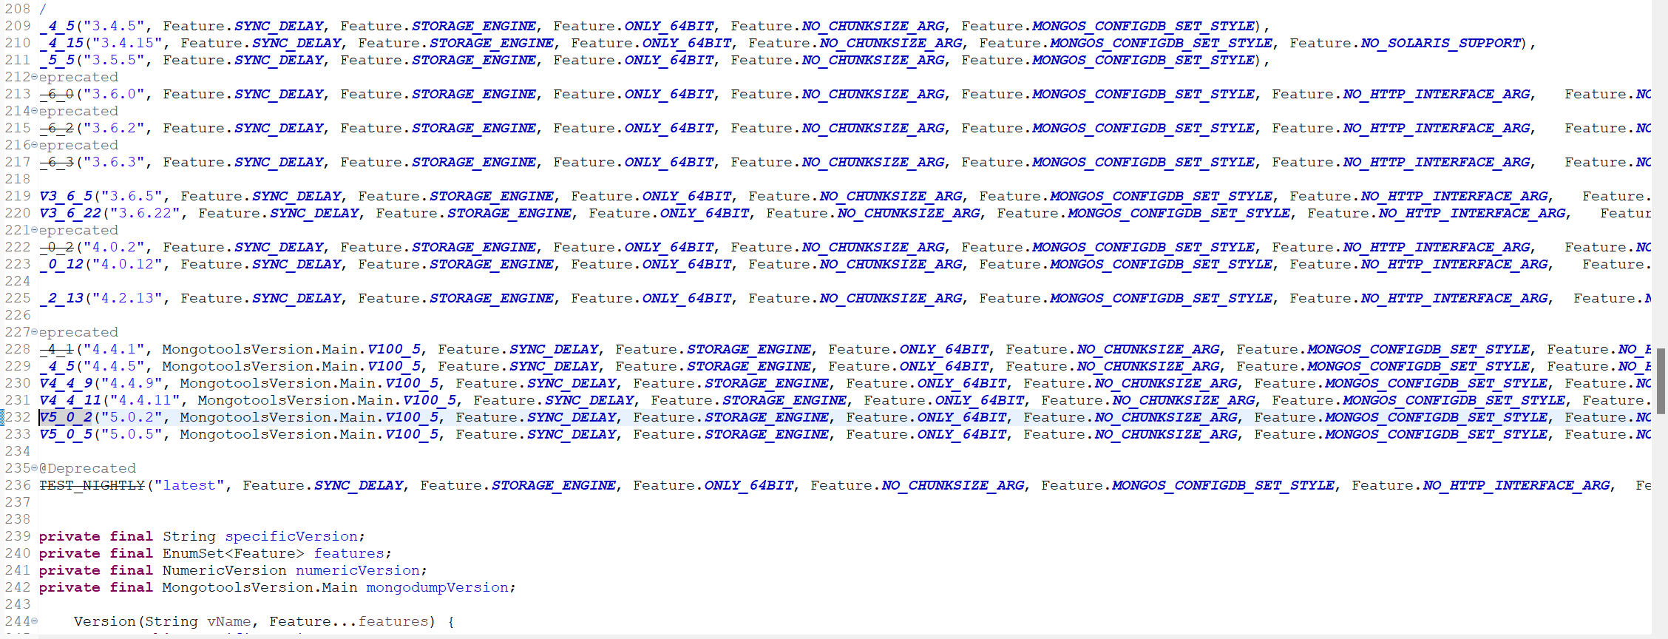The image size is (1668, 639).
Task: Toggle the fold marker at line 216
Action: 34,145
